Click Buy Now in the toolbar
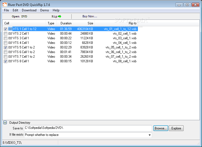Screen dimensions: 202x147 [x=90, y=16]
